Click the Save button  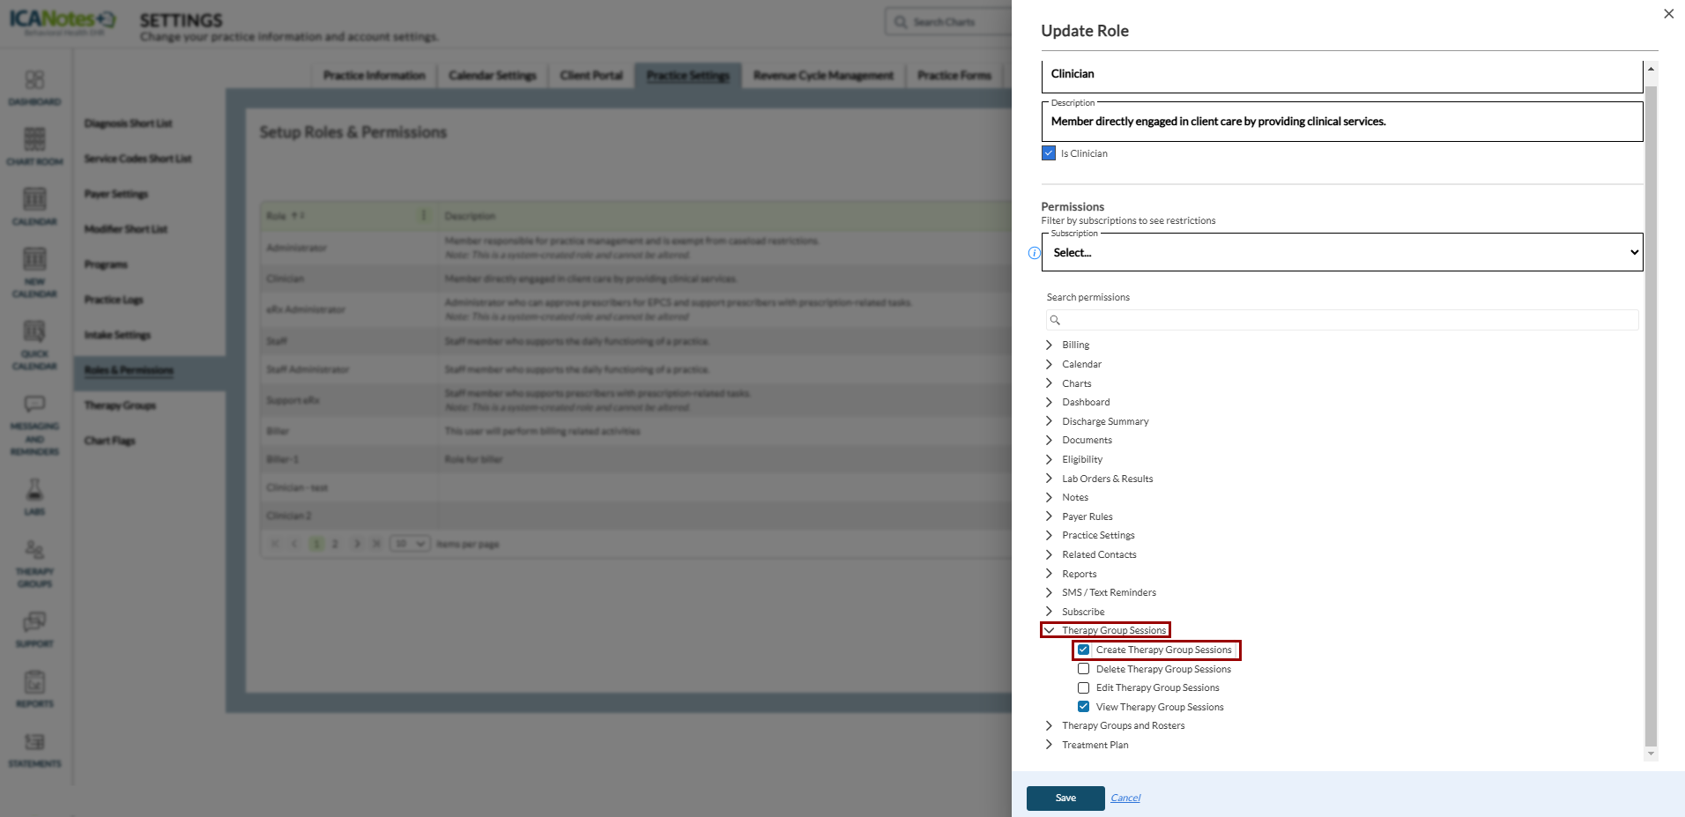pos(1065,798)
